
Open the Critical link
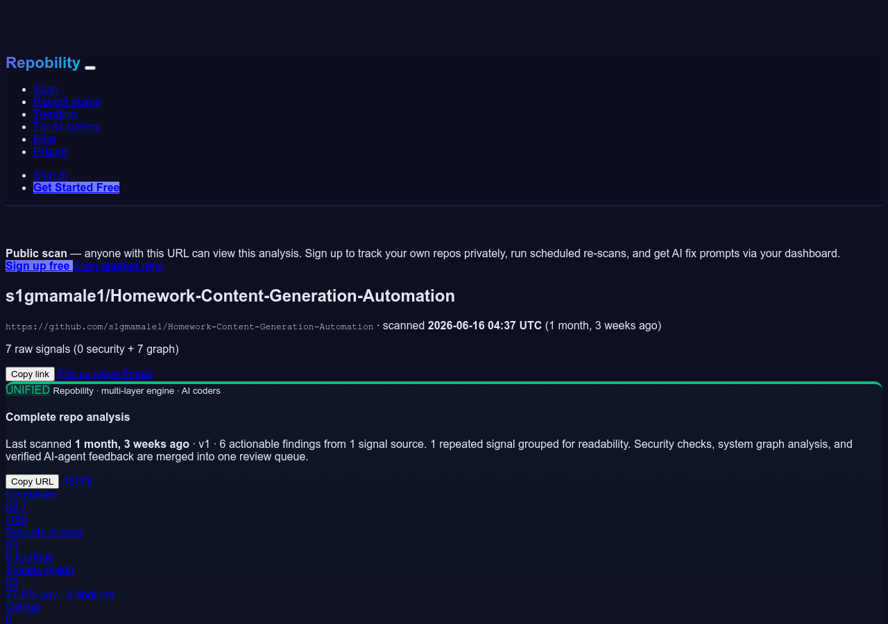(22, 607)
